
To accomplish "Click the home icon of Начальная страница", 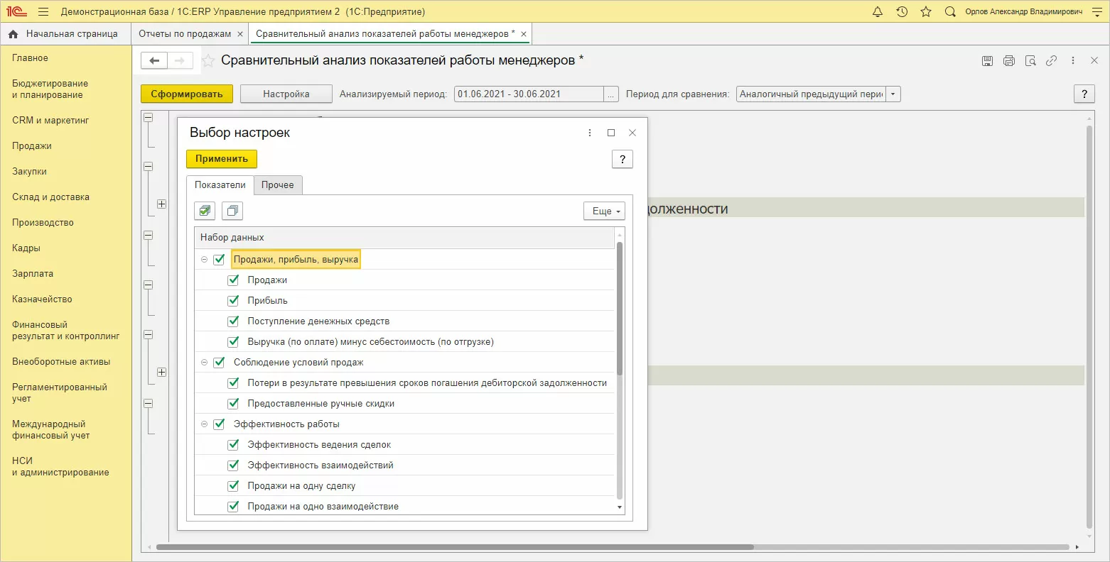I will click(x=14, y=34).
